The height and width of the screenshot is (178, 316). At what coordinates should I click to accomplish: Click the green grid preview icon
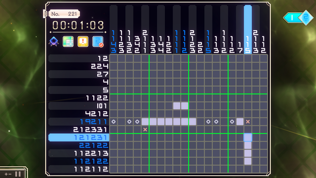coord(68,42)
